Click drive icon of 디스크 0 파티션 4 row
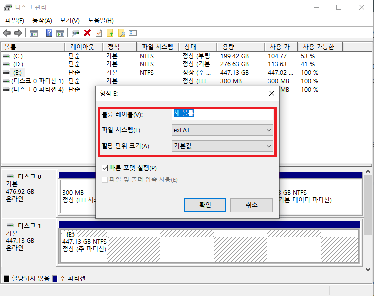Screen dimensions: 374x296 (6, 90)
